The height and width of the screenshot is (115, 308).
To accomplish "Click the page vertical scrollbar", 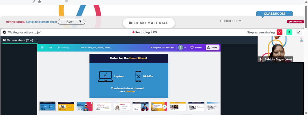I will (306, 17).
